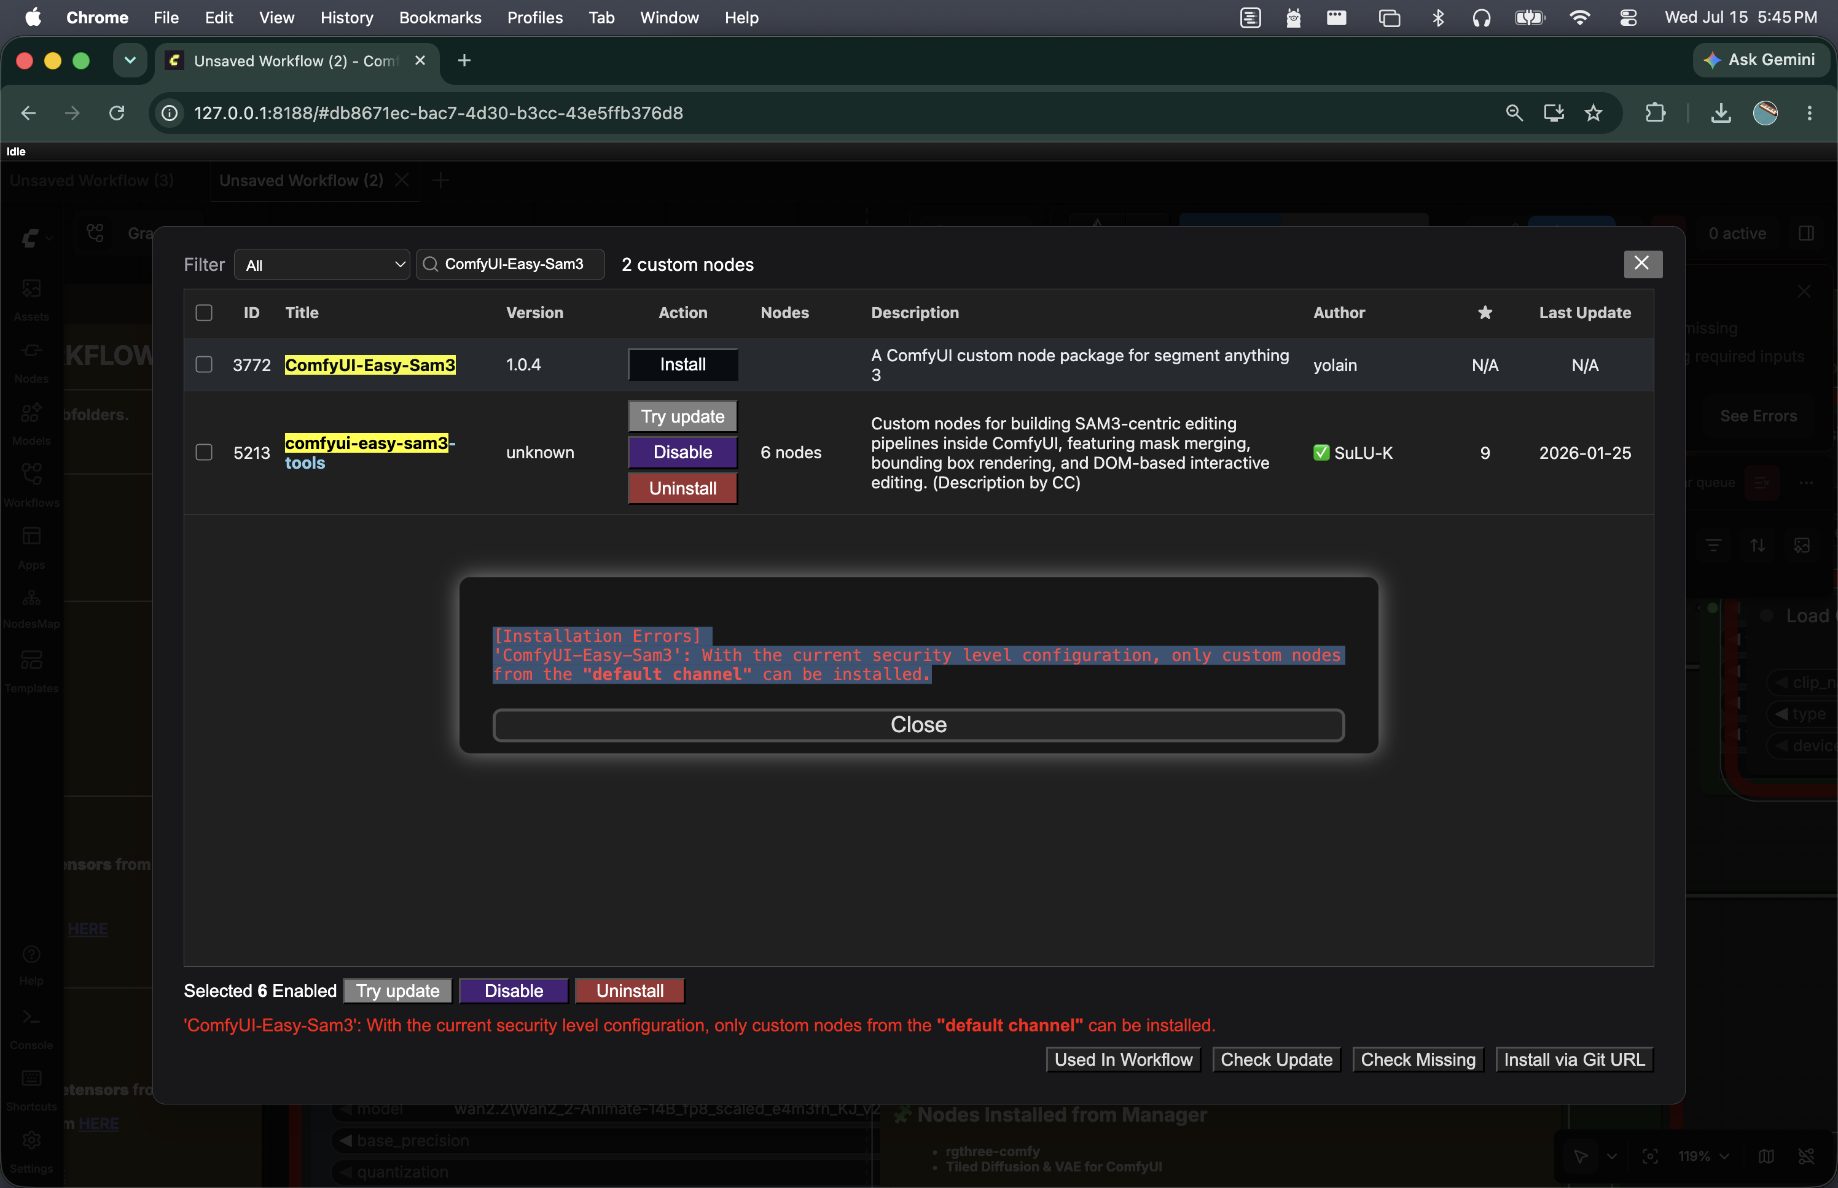Click the bottom bar Try update button
Viewport: 1838px width, 1188px height.
(x=397, y=991)
